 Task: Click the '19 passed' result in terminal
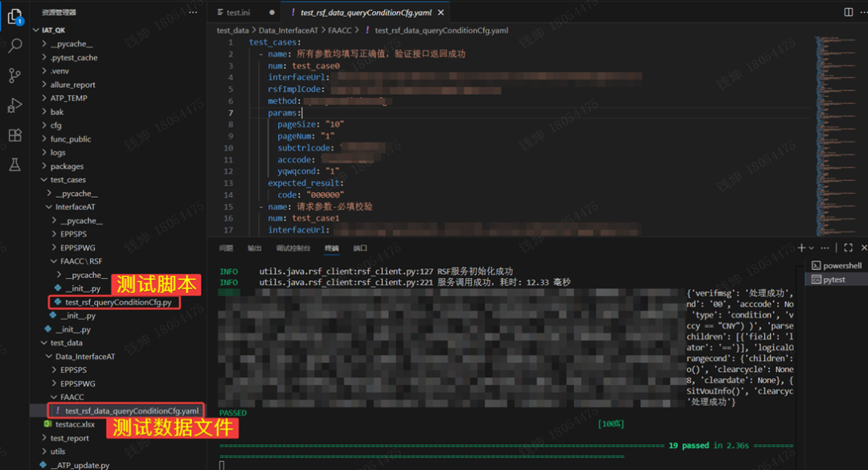click(x=689, y=445)
